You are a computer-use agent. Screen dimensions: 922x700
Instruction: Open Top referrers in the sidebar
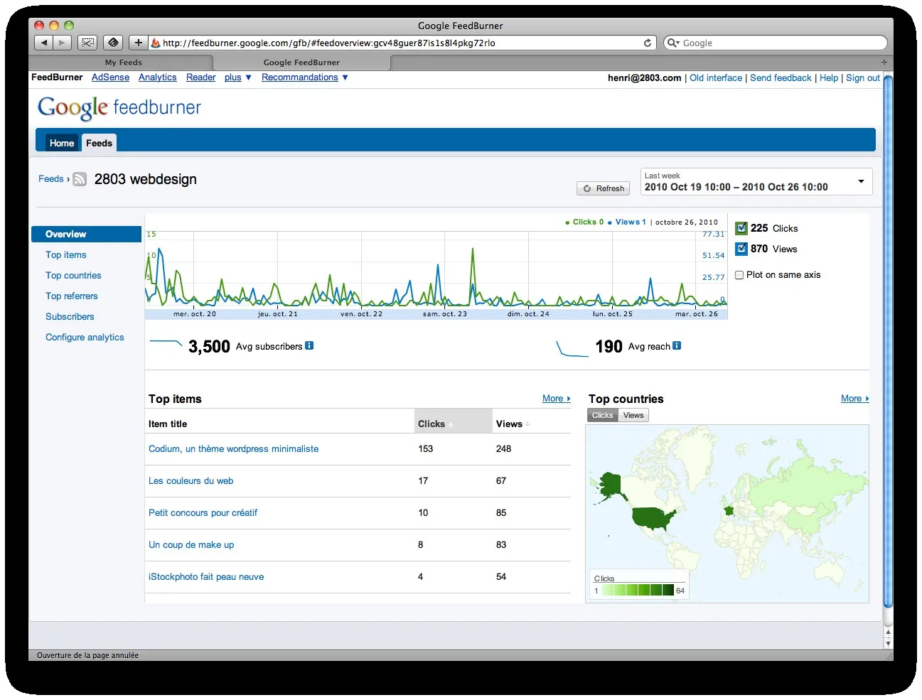(72, 296)
